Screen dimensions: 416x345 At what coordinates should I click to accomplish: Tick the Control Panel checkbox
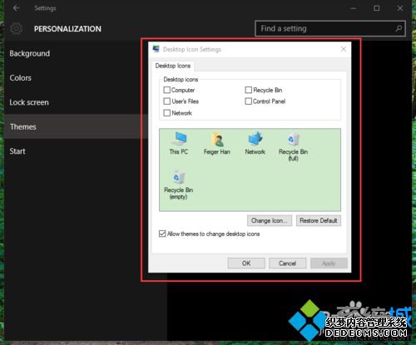(249, 101)
